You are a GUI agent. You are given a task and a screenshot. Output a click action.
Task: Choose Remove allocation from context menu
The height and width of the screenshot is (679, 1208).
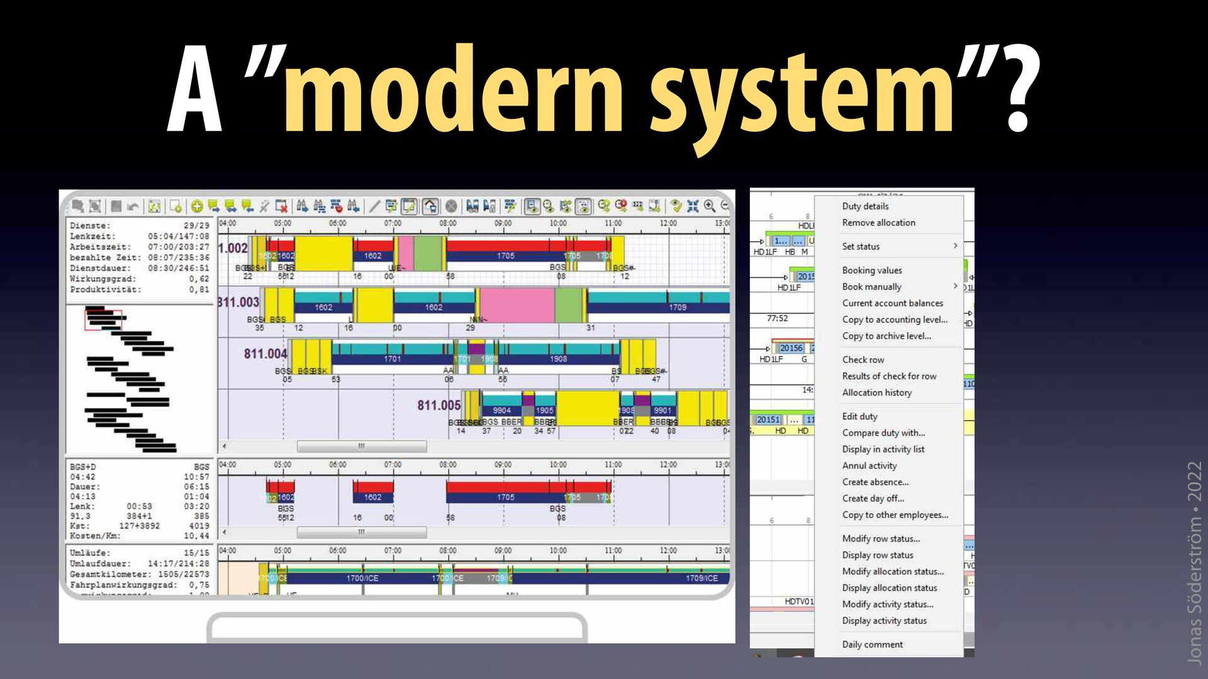(878, 223)
